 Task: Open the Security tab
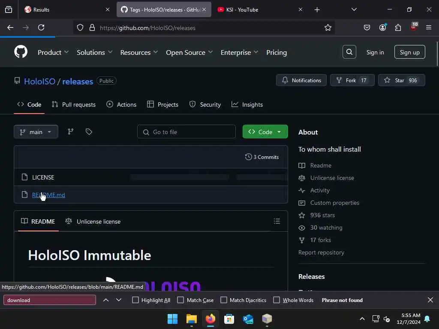coord(205,105)
